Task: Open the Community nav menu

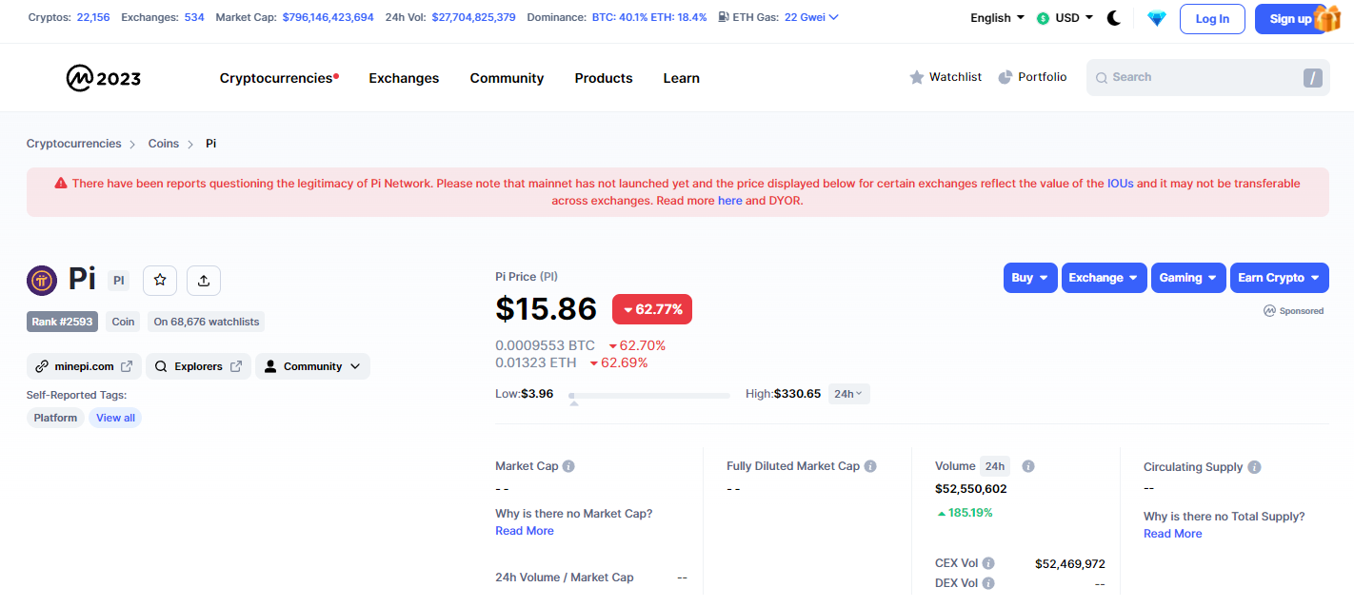Action: [507, 78]
